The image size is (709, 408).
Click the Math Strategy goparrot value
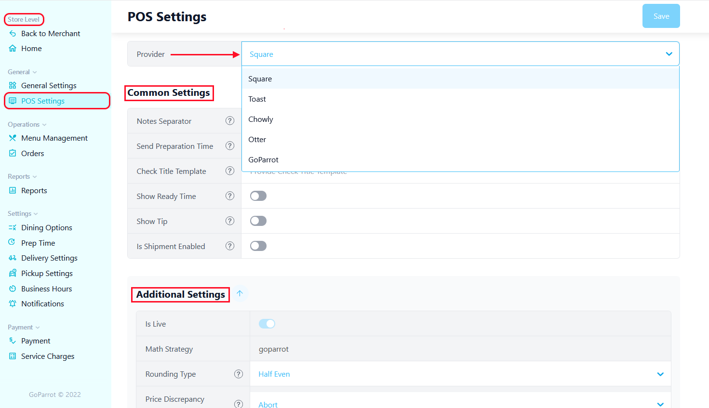pyautogui.click(x=274, y=349)
